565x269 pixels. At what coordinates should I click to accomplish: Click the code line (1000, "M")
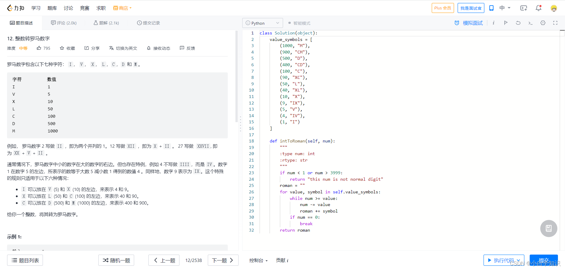[x=295, y=46]
